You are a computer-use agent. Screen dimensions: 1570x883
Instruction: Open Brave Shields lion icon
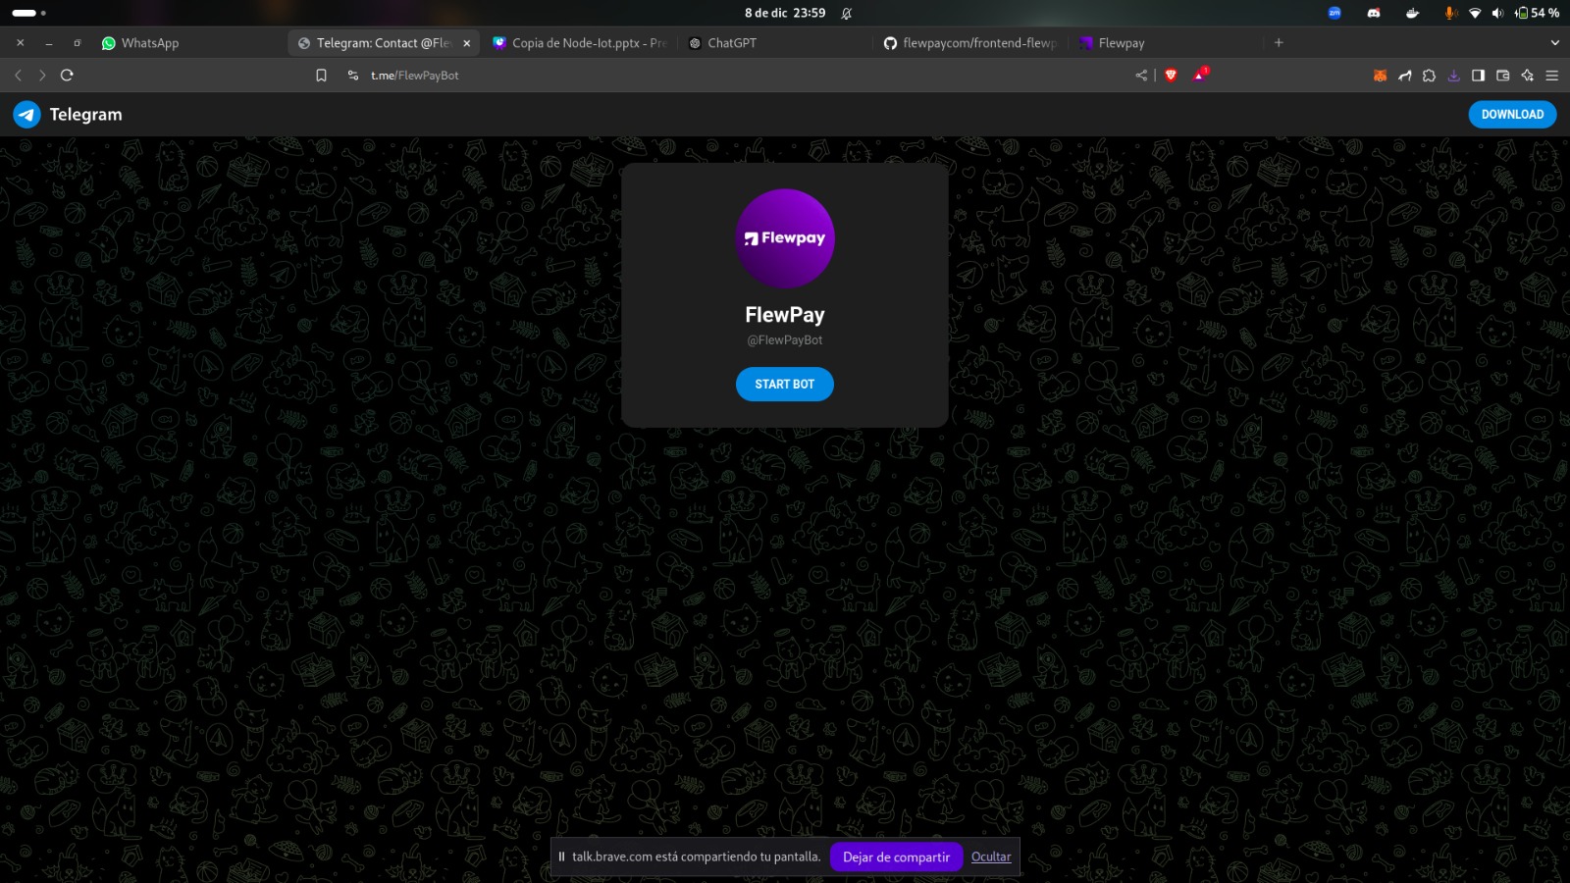pyautogui.click(x=1171, y=76)
